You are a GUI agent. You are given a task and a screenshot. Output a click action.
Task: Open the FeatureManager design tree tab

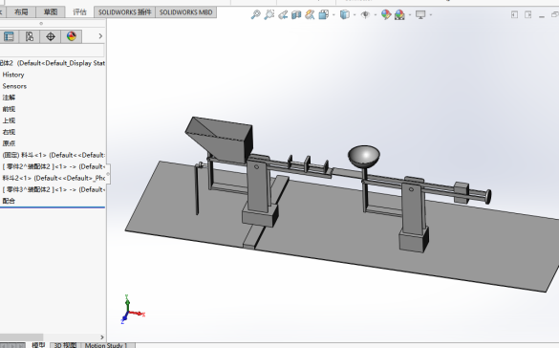(9, 36)
